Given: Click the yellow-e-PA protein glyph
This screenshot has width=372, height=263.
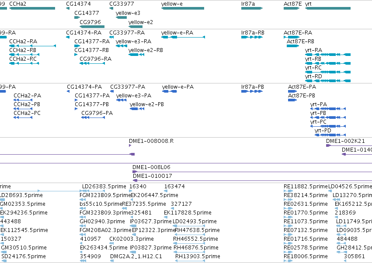Looking at the screenshot, I should tap(170, 91).
